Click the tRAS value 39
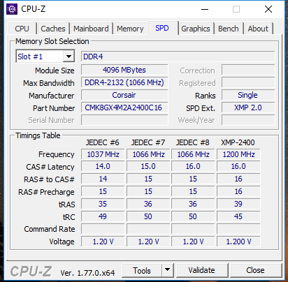Viewport: 288px width, 282px height. (238, 204)
